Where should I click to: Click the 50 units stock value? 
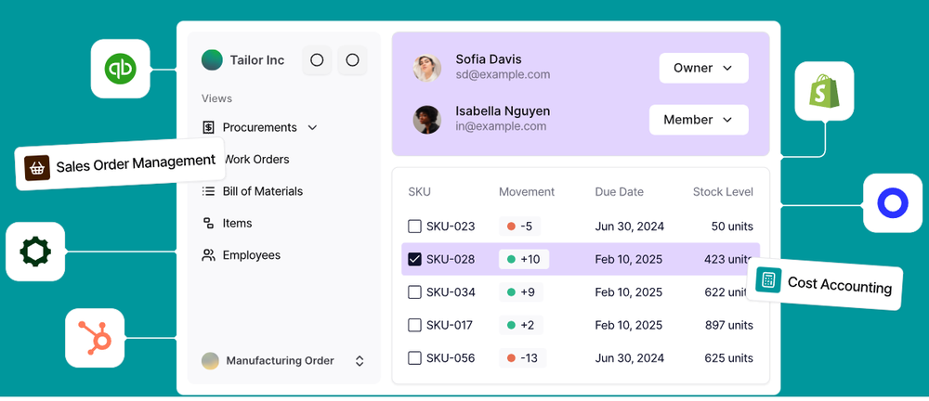[732, 226]
